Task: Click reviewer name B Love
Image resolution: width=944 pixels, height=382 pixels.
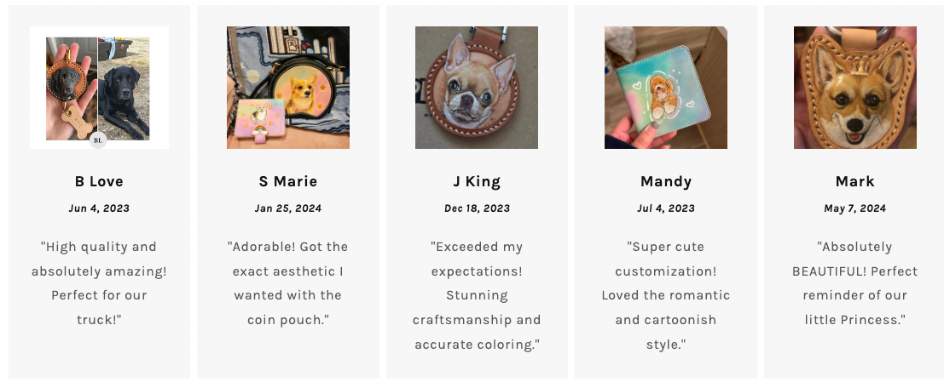Action: [x=99, y=181]
